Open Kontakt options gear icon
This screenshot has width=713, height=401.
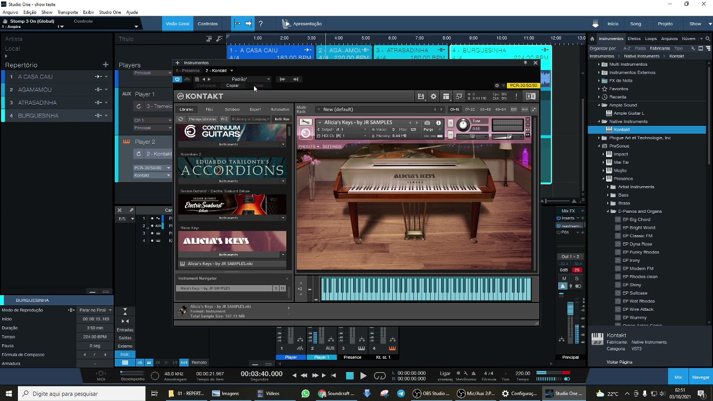click(x=433, y=96)
